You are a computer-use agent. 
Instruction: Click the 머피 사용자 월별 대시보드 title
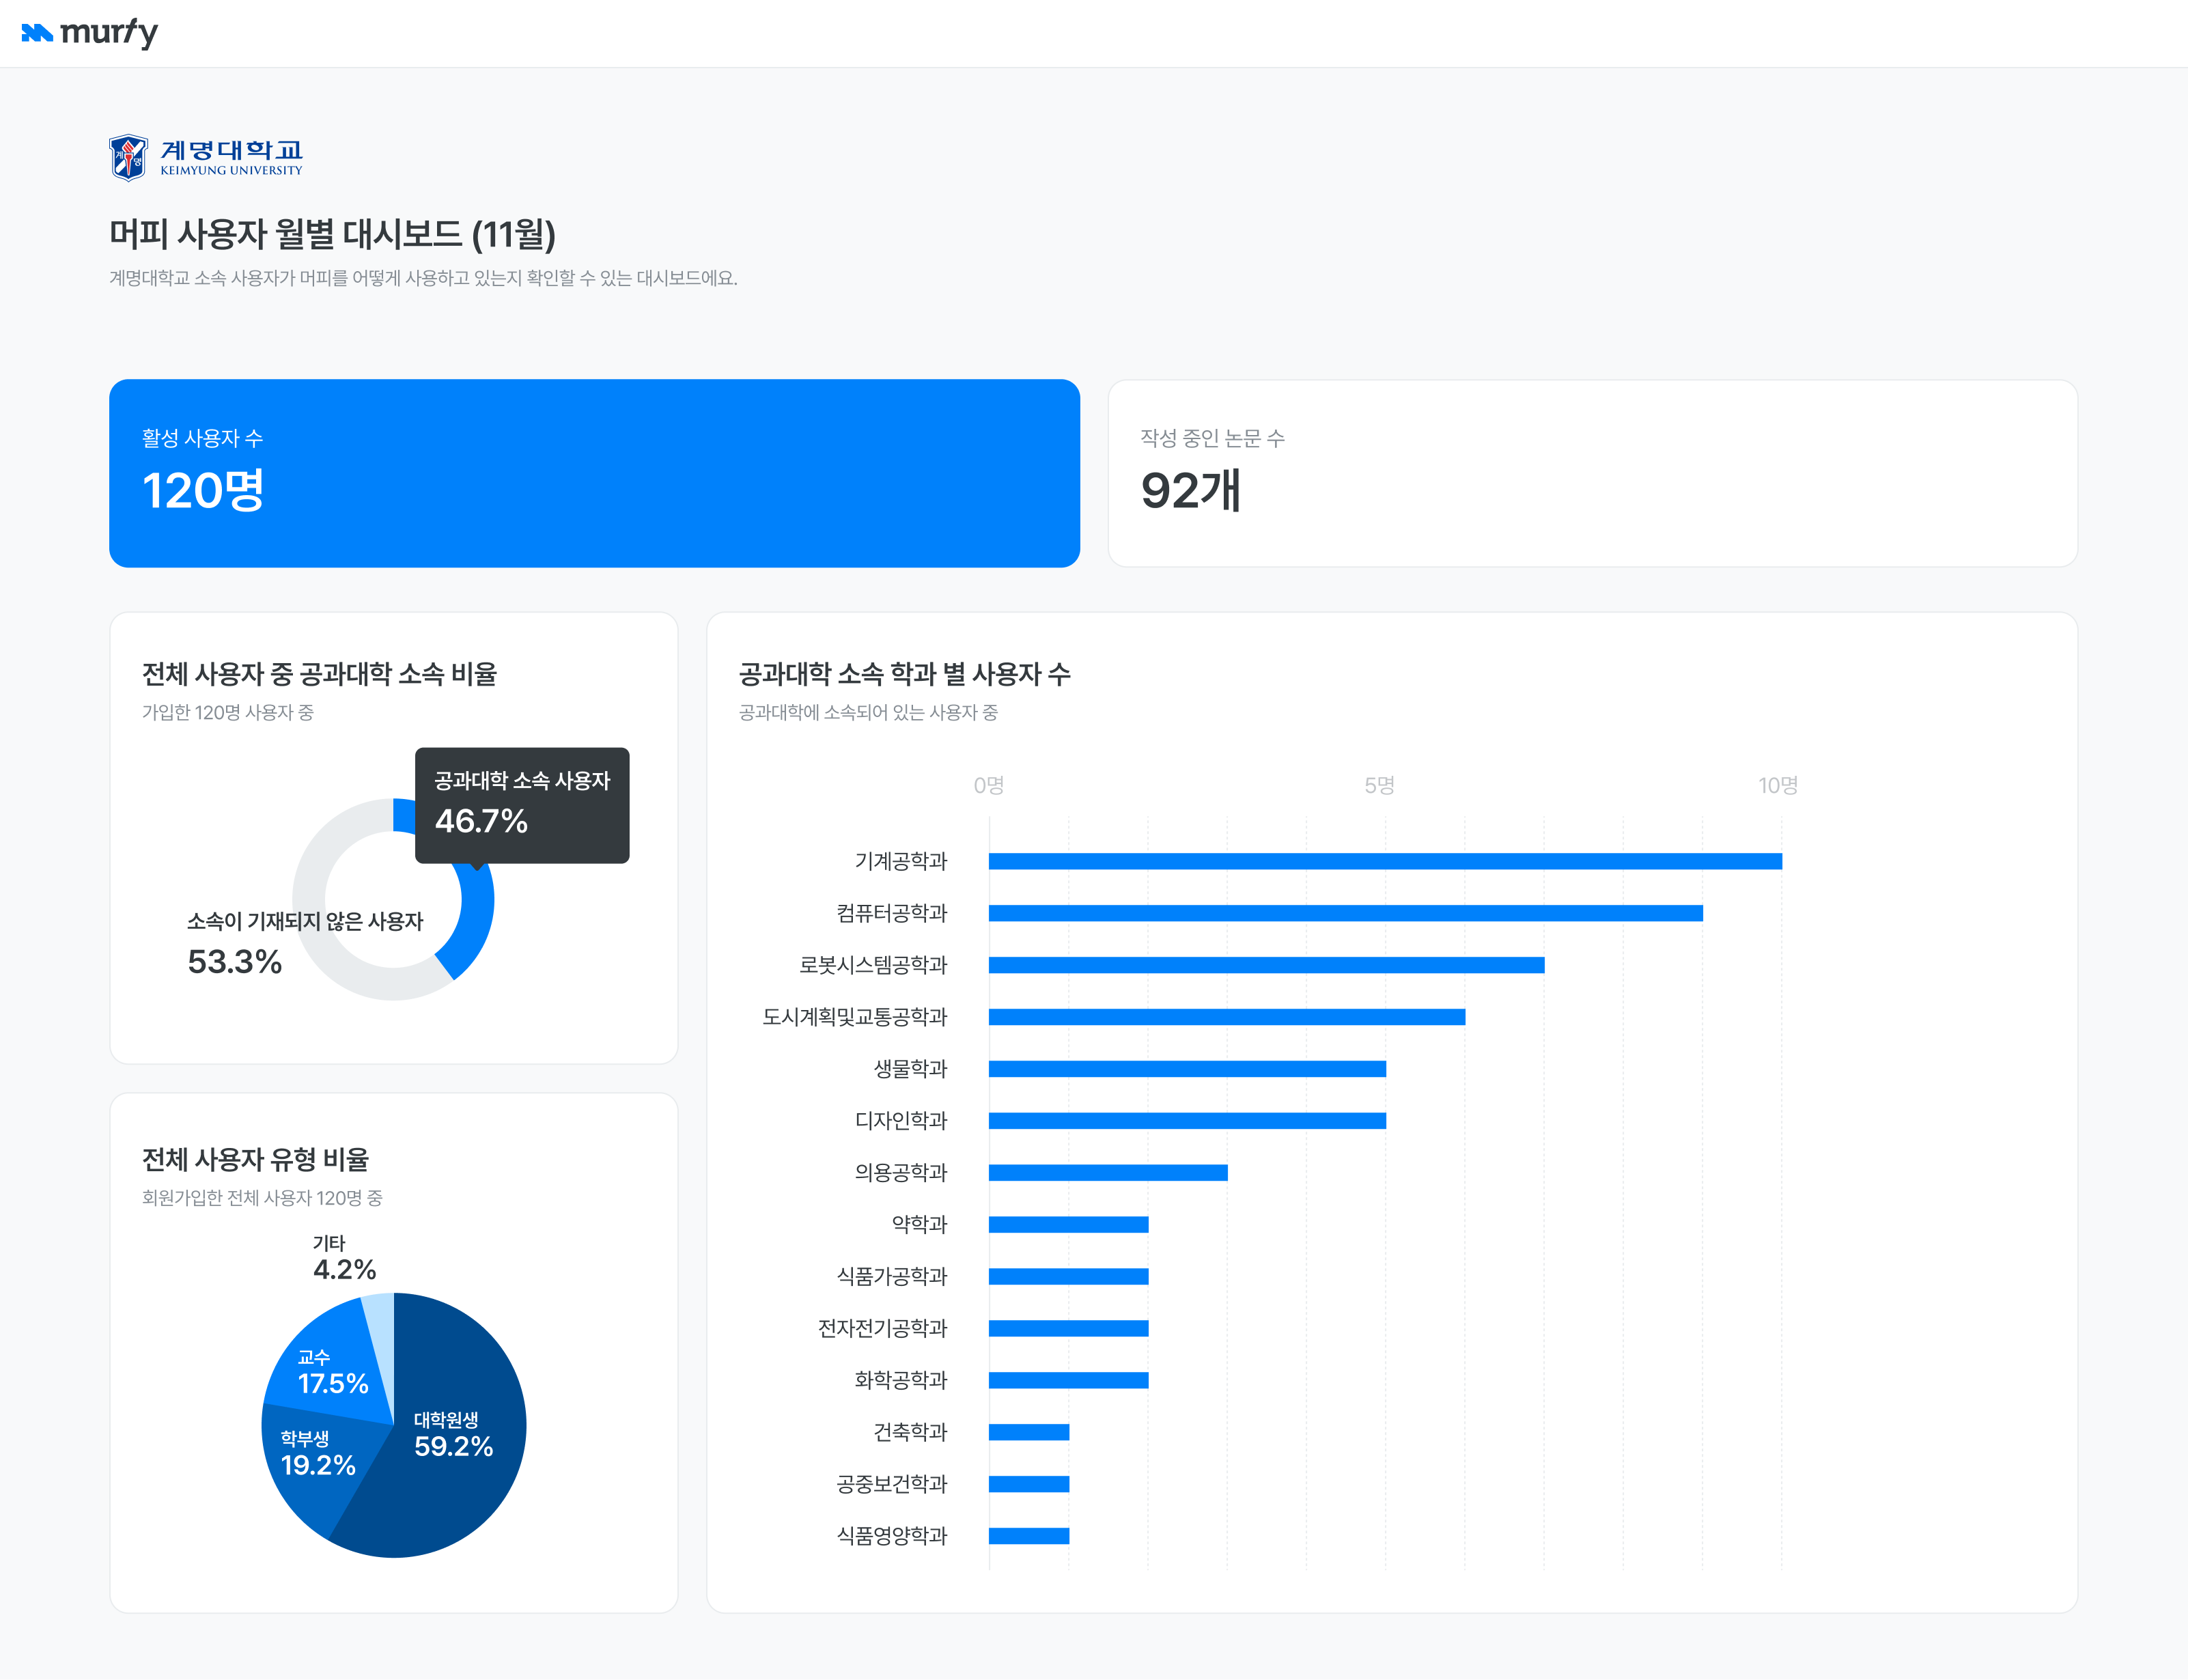click(x=332, y=234)
